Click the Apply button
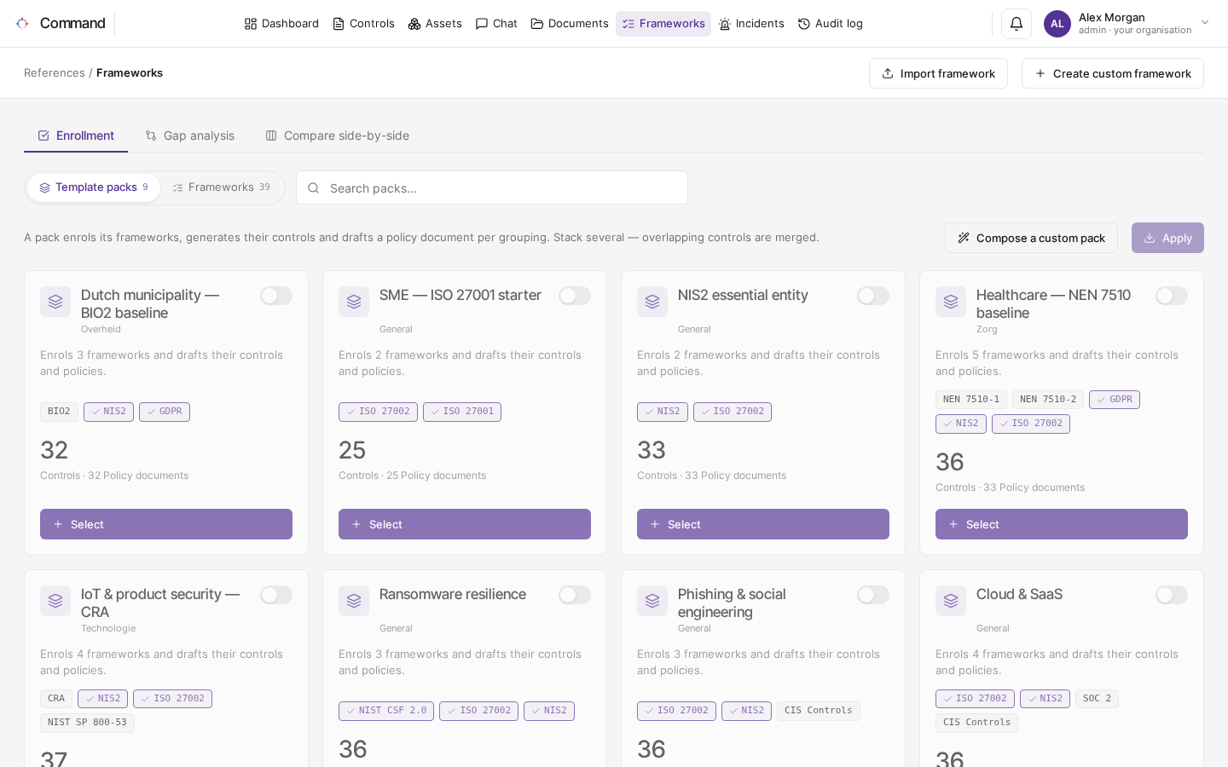Image resolution: width=1228 pixels, height=767 pixels. [x=1167, y=238]
